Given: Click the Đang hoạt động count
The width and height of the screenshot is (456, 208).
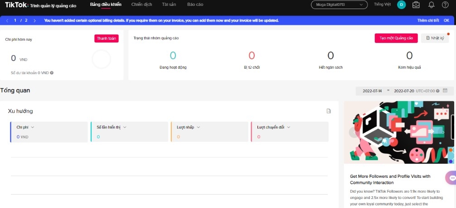Looking at the screenshot, I should click(x=173, y=55).
